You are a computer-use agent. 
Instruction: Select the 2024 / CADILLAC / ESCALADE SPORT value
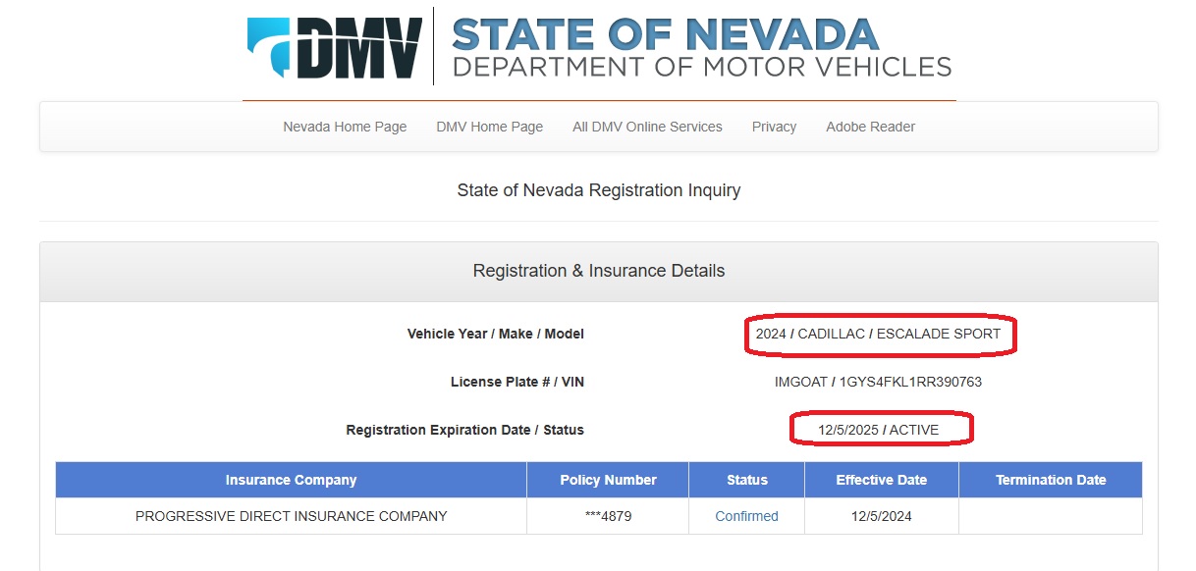pyautogui.click(x=878, y=334)
